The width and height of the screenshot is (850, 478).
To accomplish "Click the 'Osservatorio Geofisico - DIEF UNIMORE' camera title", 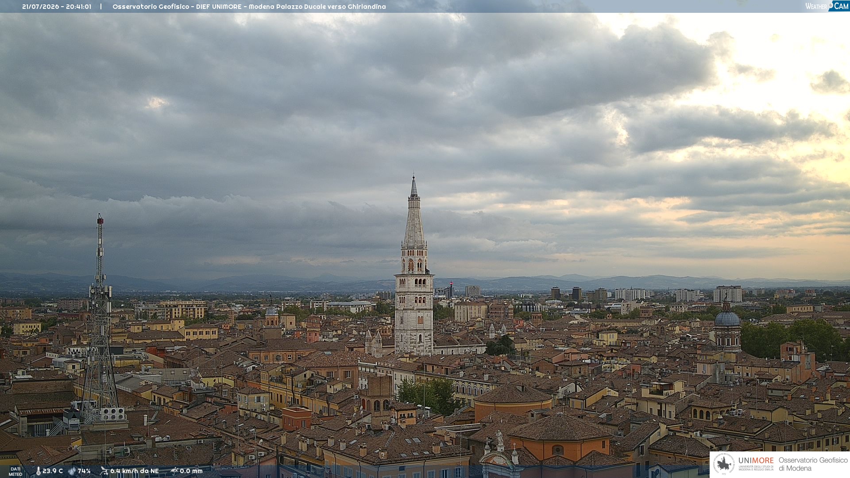I will coord(177,7).
